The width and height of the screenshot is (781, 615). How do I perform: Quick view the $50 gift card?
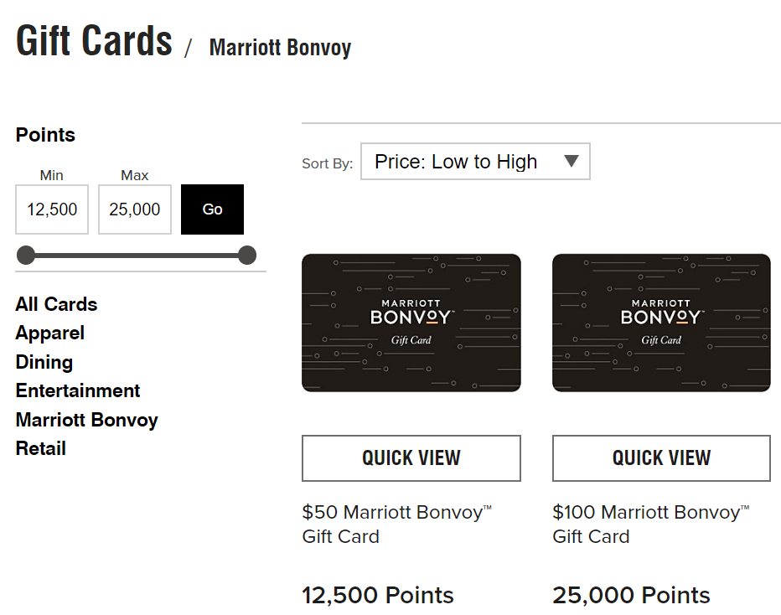coord(411,458)
